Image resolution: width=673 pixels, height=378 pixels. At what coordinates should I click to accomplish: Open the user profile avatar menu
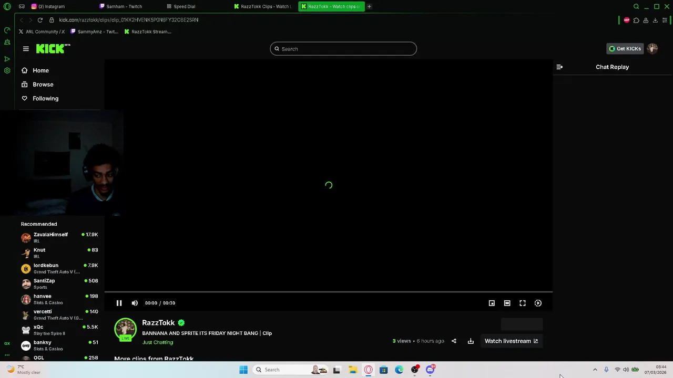(x=652, y=49)
